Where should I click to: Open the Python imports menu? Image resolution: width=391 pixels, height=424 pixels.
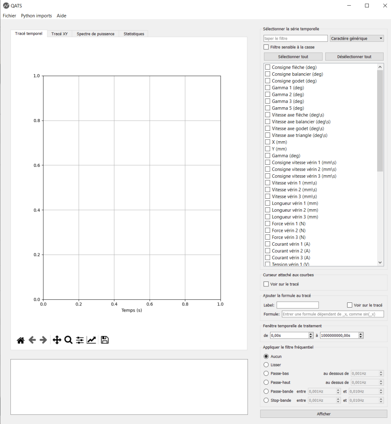click(37, 16)
